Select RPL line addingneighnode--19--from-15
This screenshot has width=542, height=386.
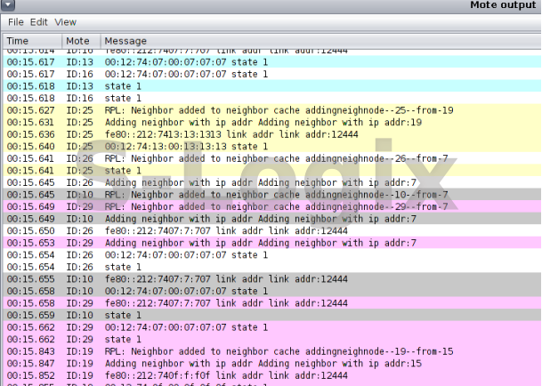[272, 351]
